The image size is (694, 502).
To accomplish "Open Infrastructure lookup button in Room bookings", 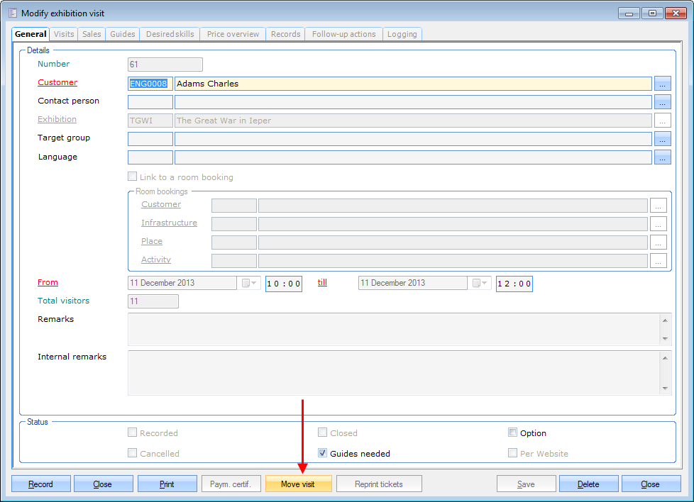I will 659,224.
